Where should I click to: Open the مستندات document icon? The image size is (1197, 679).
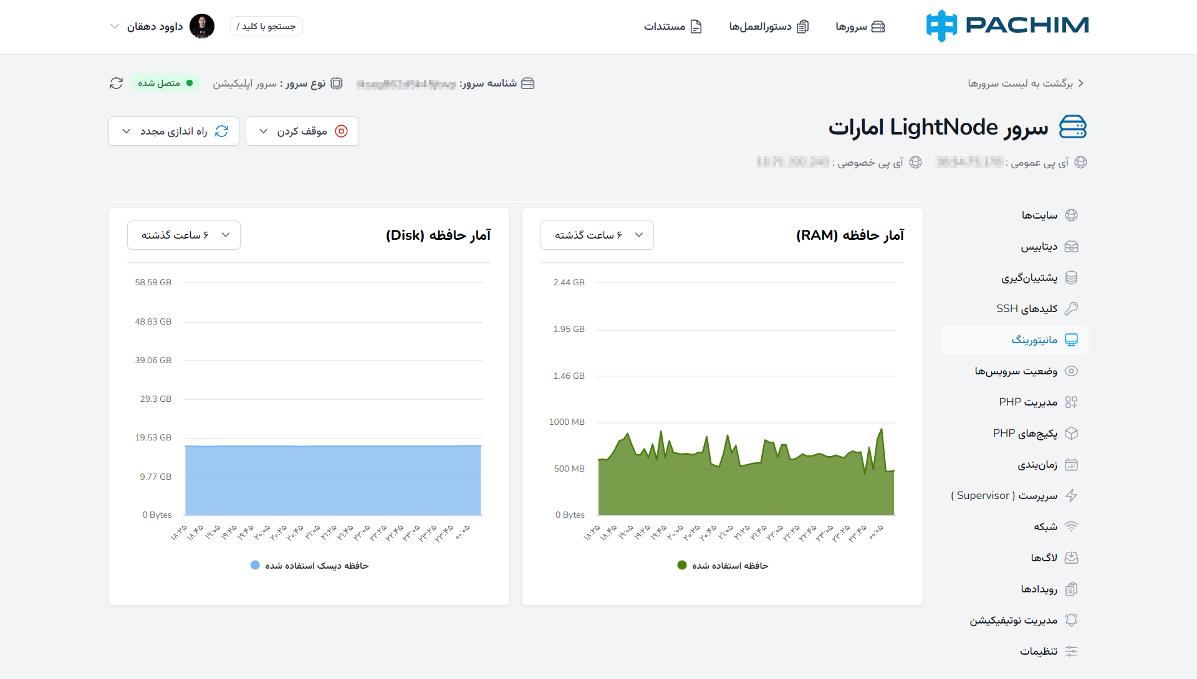[x=696, y=27]
